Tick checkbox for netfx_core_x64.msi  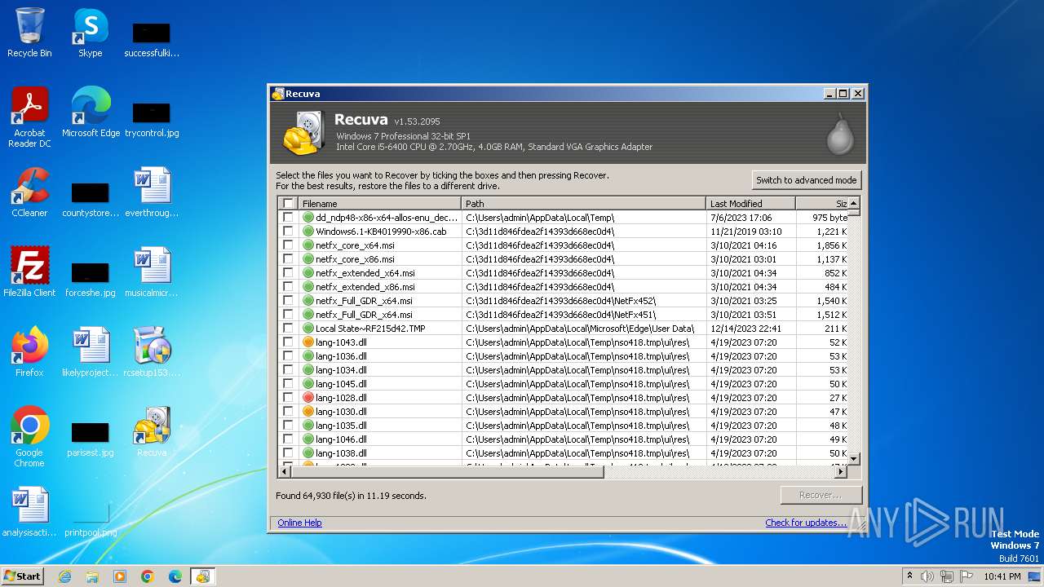[x=287, y=245]
